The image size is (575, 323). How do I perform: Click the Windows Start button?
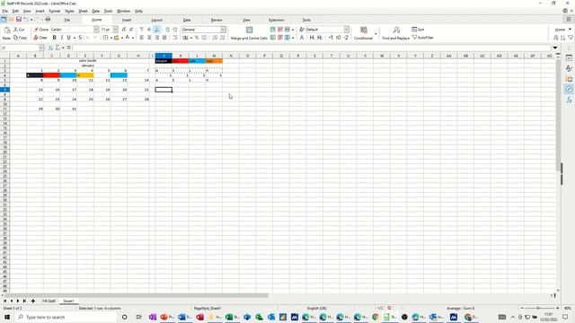(7, 317)
